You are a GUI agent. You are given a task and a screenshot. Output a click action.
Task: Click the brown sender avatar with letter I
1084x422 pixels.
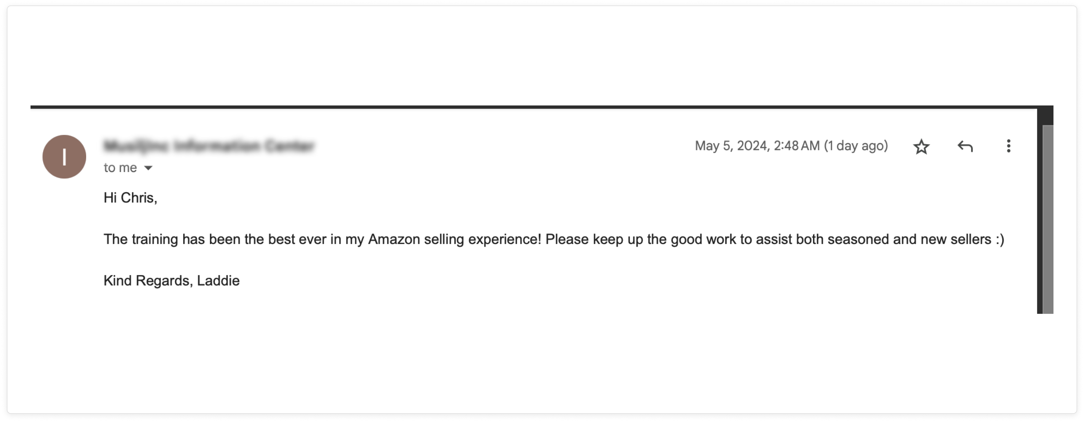(64, 156)
